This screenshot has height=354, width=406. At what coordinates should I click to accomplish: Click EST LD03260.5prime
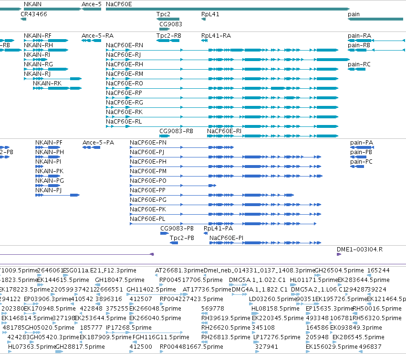272,299
